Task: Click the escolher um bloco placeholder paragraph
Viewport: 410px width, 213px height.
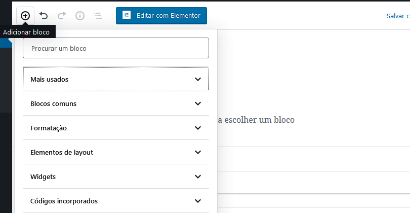Action: 256,120
